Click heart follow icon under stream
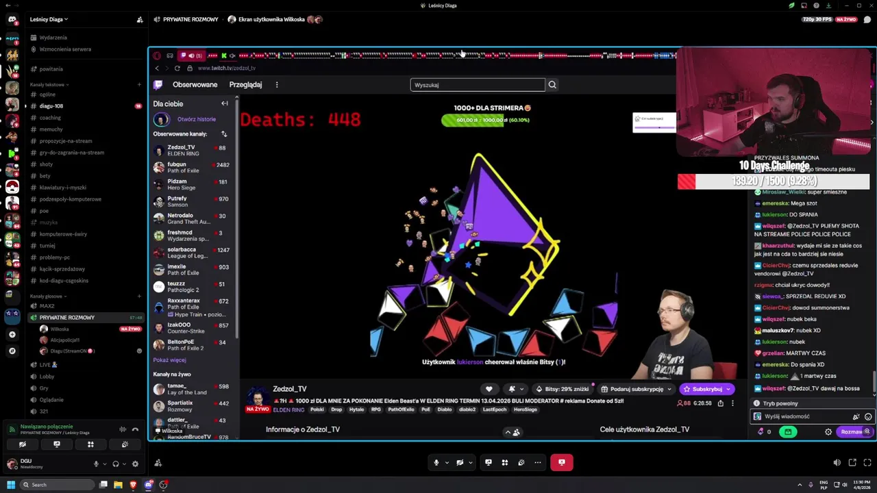Screen dimensions: 877x493 489,389
